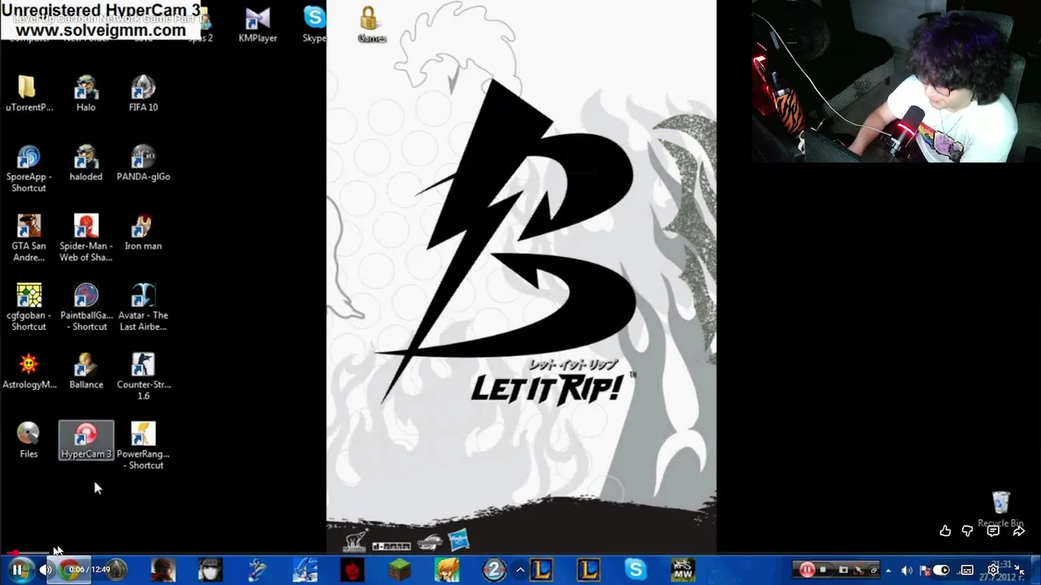The width and height of the screenshot is (1041, 585).
Task: Share the video
Action: click(1018, 531)
